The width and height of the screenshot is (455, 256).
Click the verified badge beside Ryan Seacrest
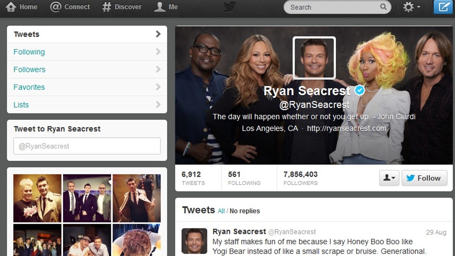tap(359, 91)
